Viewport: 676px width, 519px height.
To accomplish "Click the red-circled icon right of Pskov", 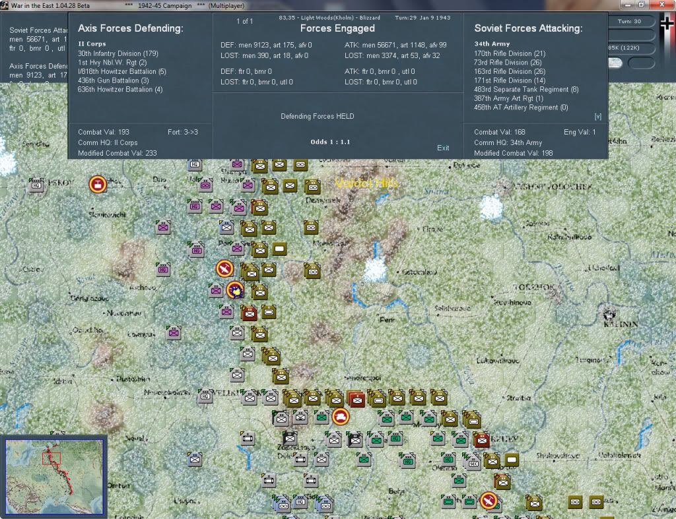I will click(x=98, y=185).
